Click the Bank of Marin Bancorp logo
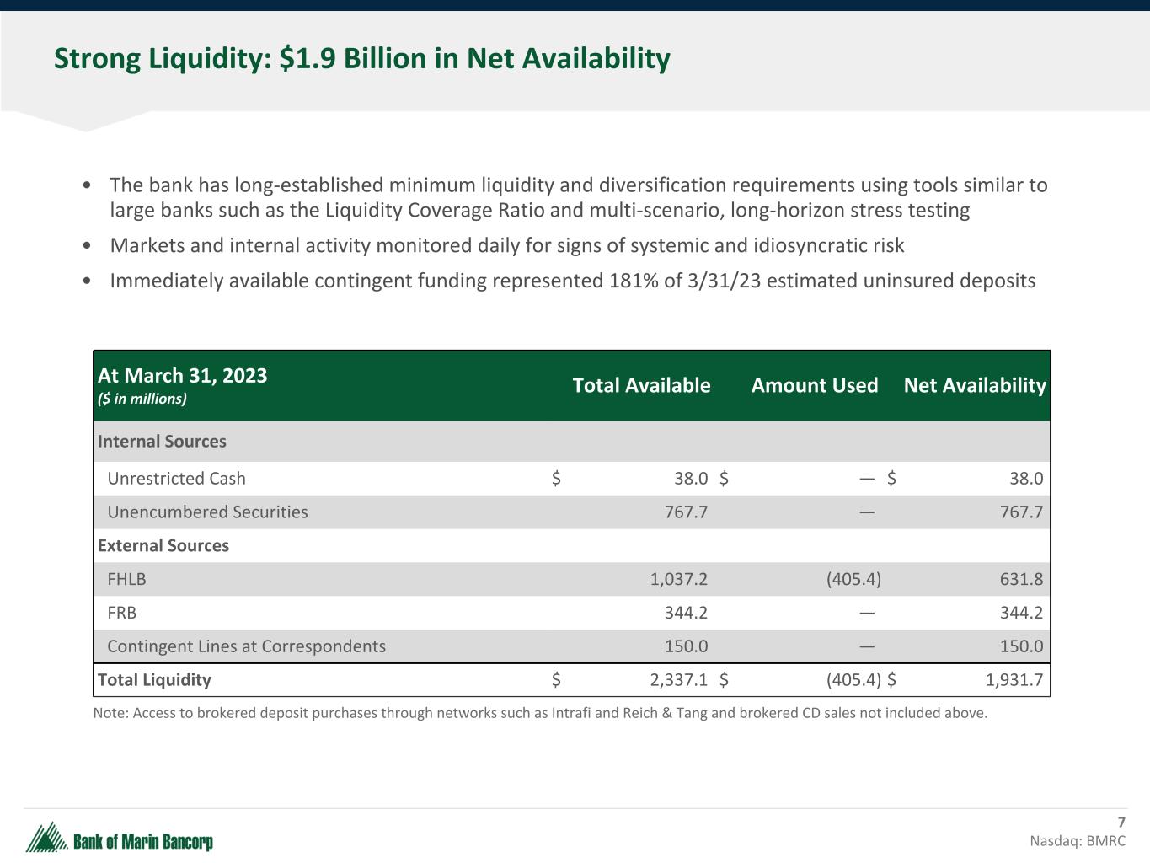 [x=119, y=838]
